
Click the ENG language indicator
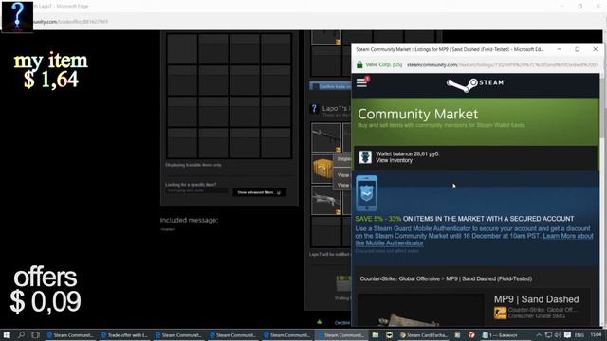579,334
